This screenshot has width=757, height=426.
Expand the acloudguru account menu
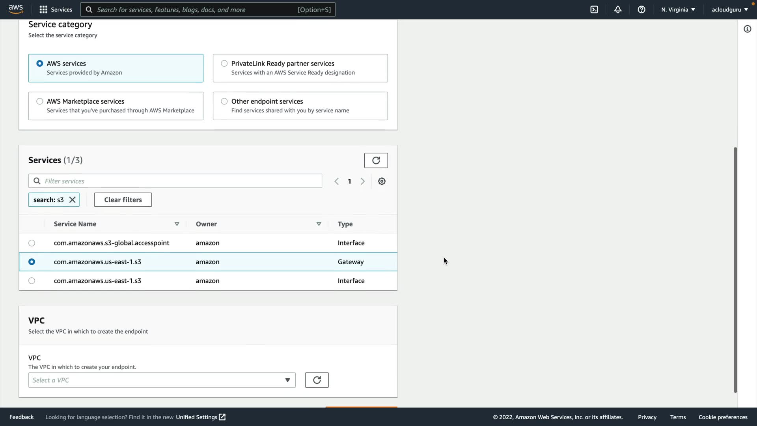[x=729, y=9]
